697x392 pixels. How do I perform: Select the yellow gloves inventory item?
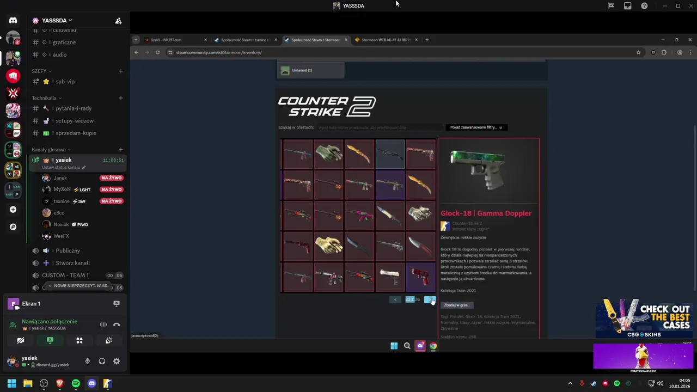[x=328, y=246]
